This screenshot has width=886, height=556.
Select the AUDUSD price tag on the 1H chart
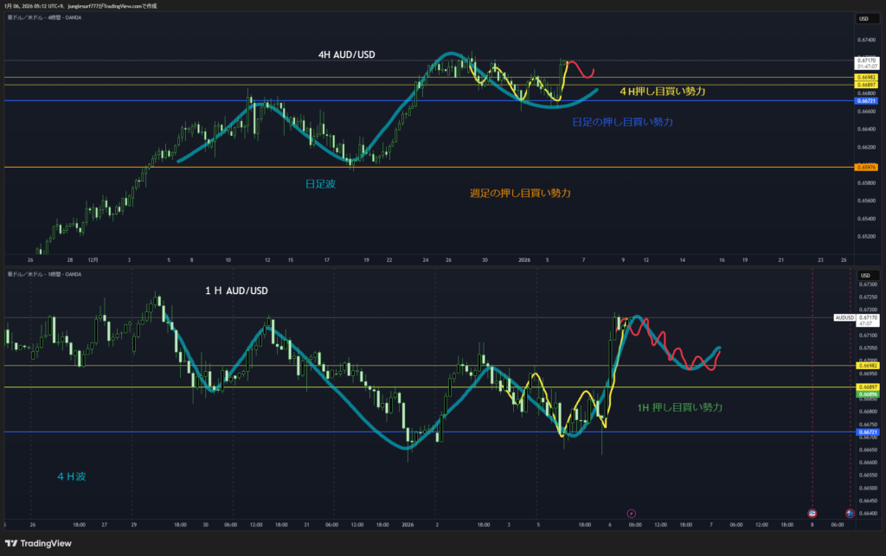844,317
